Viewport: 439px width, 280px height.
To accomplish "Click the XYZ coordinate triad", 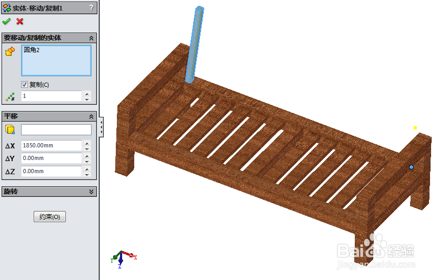I will [124, 259].
